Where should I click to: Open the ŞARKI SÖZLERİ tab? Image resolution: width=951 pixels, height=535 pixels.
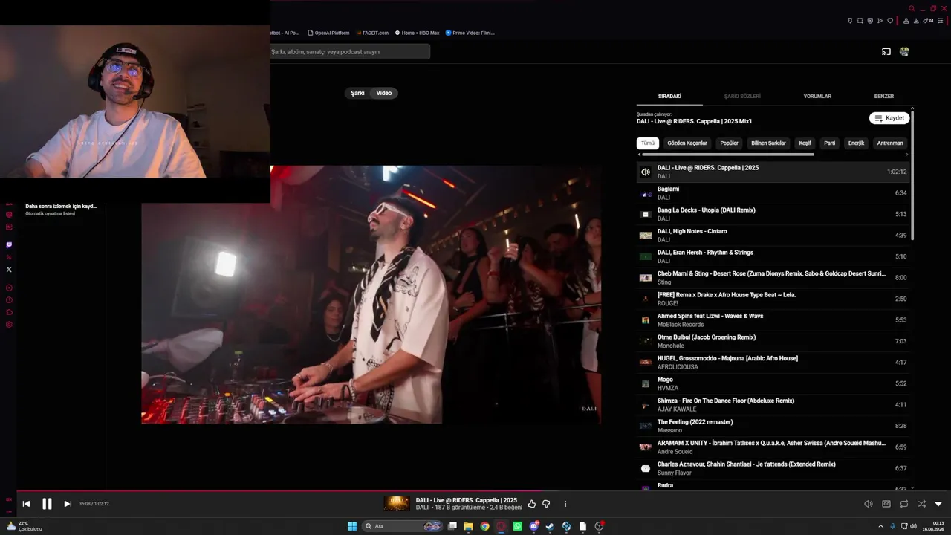pyautogui.click(x=742, y=97)
